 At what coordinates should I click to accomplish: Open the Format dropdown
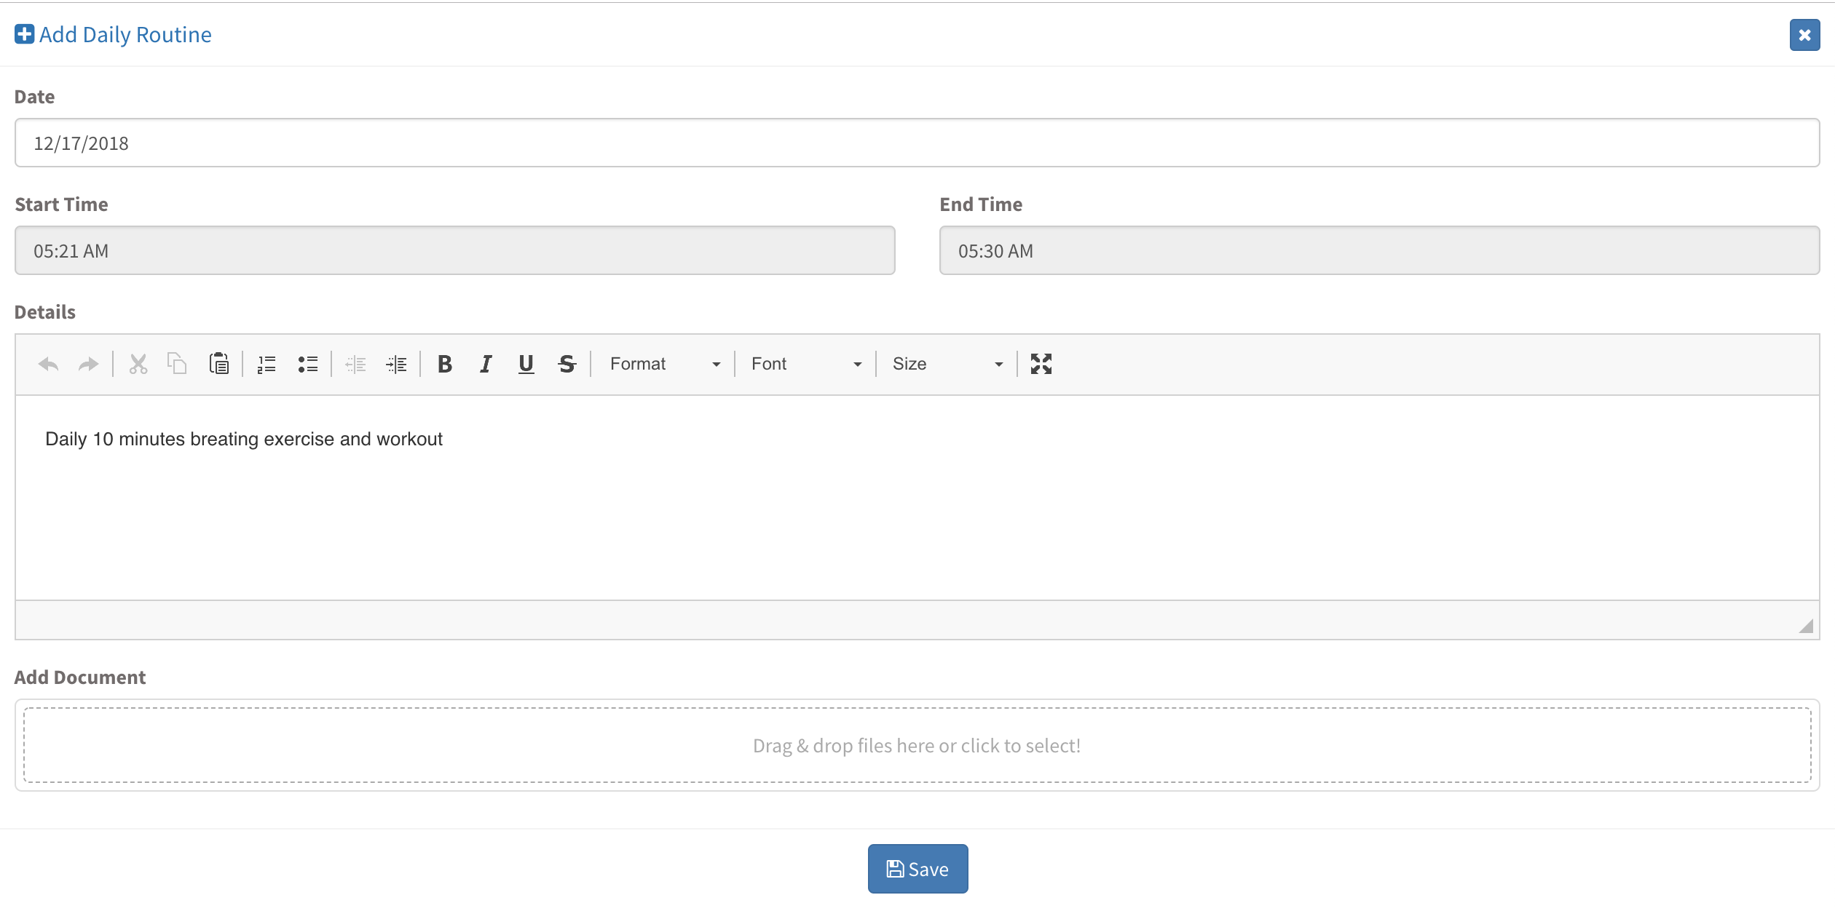664,364
